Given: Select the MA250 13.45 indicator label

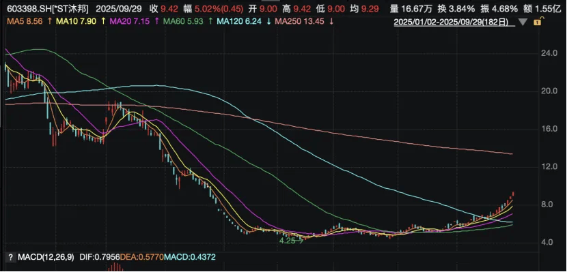Looking at the screenshot, I should 299,22.
